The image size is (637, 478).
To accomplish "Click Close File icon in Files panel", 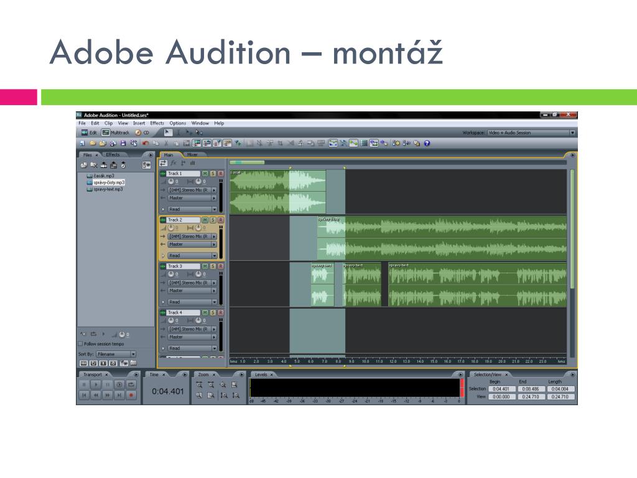I will [94, 164].
